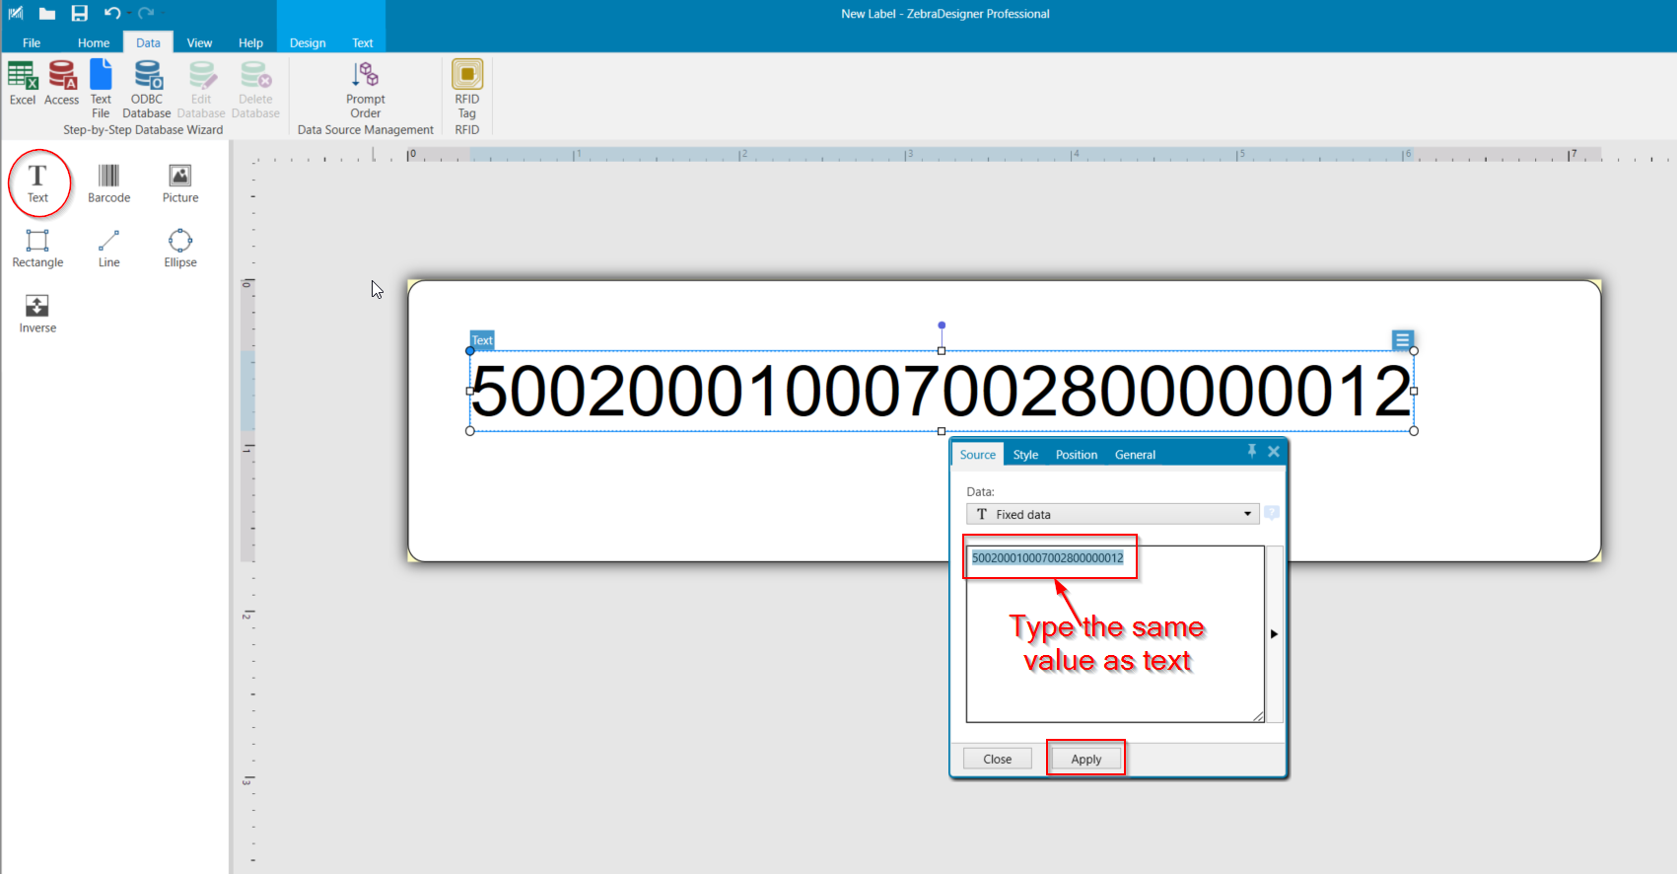Launch the Access database wizard
This screenshot has width=1677, height=874.
click(62, 83)
